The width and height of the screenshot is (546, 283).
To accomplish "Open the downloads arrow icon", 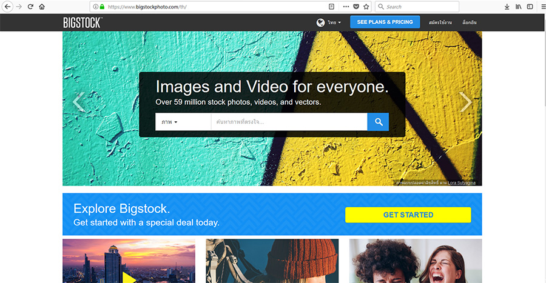I will point(507,7).
